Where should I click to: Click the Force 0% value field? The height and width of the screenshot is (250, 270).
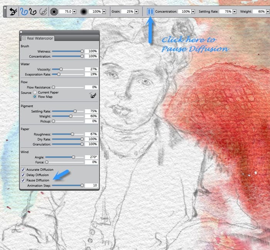[x=91, y=162]
